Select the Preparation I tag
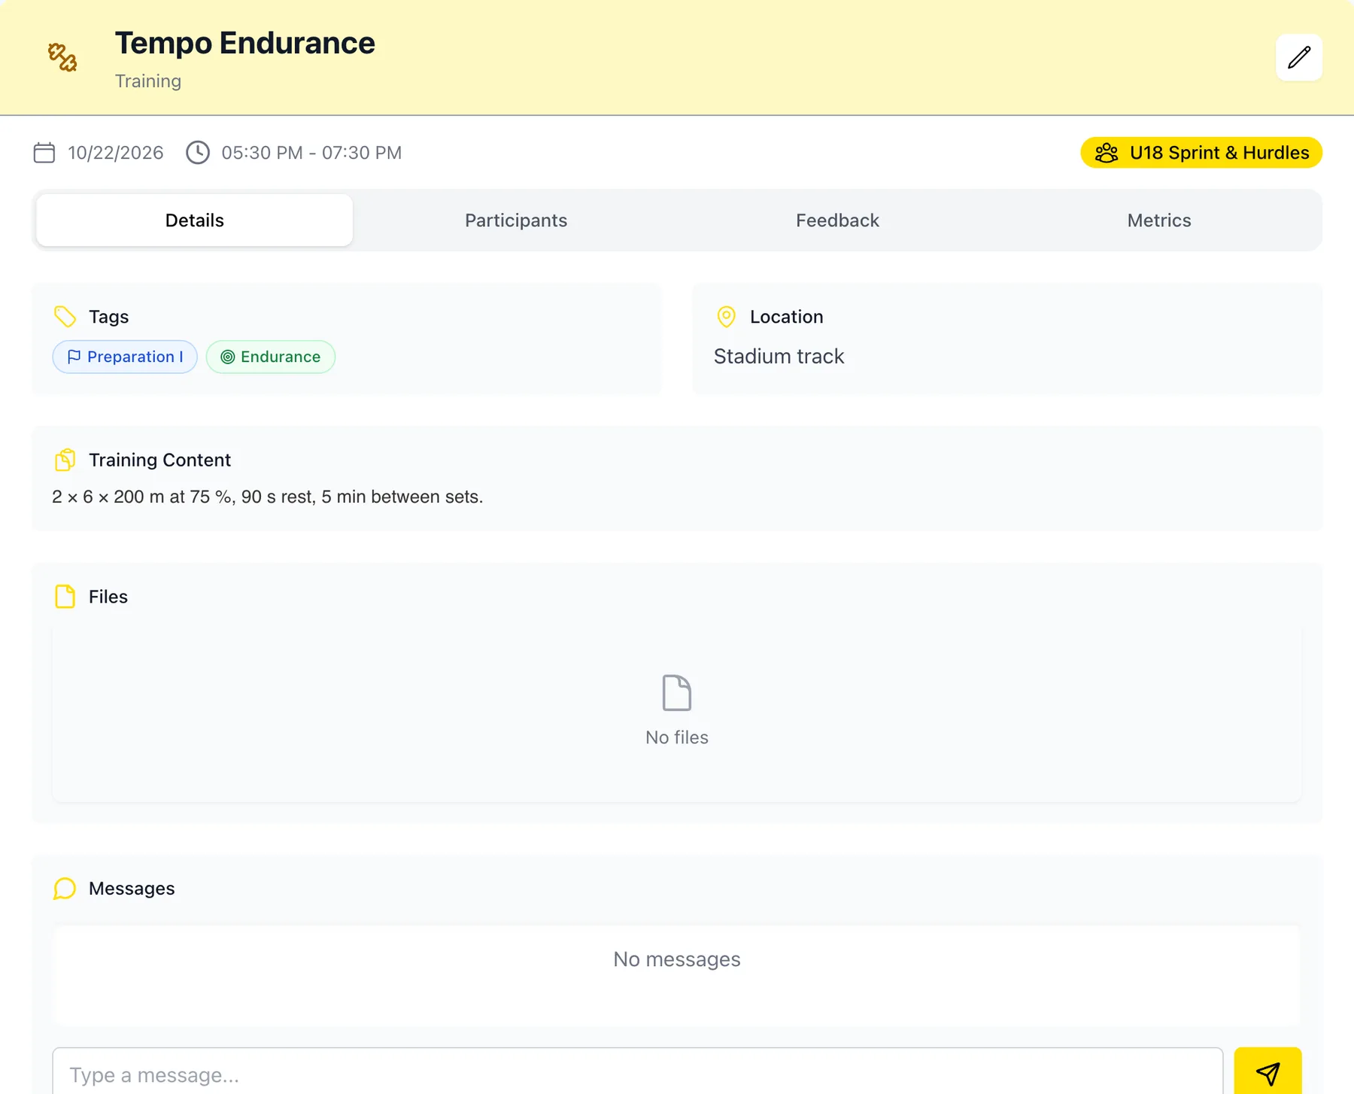The height and width of the screenshot is (1094, 1354). (125, 357)
